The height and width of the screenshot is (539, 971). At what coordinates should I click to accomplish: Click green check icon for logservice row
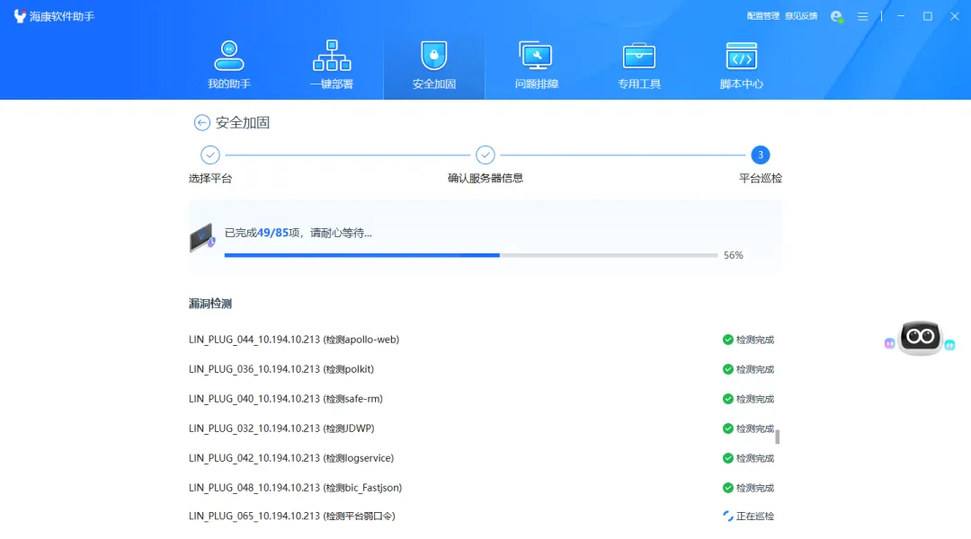pyautogui.click(x=727, y=458)
